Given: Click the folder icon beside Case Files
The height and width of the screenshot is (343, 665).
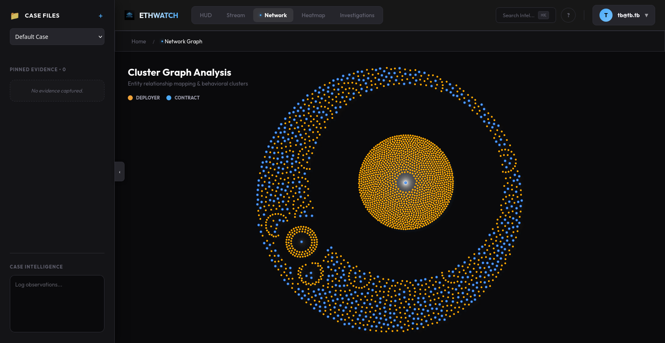Looking at the screenshot, I should click(15, 16).
